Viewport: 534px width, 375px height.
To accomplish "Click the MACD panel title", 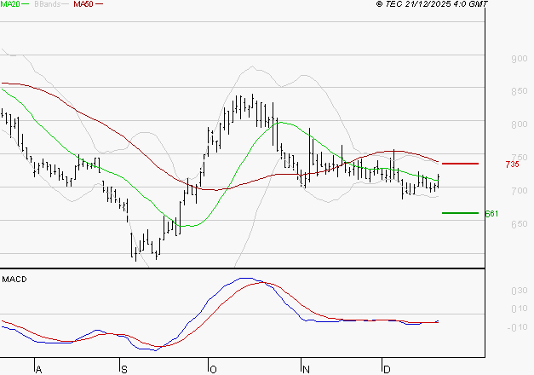I will click(14, 279).
